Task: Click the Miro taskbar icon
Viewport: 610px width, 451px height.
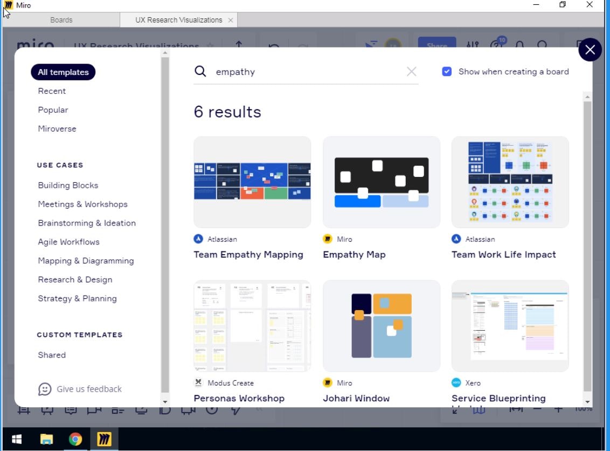Action: [x=104, y=439]
